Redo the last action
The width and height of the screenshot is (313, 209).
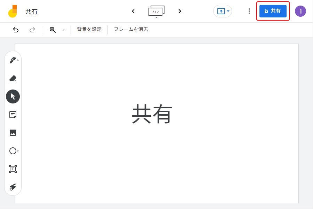32,30
